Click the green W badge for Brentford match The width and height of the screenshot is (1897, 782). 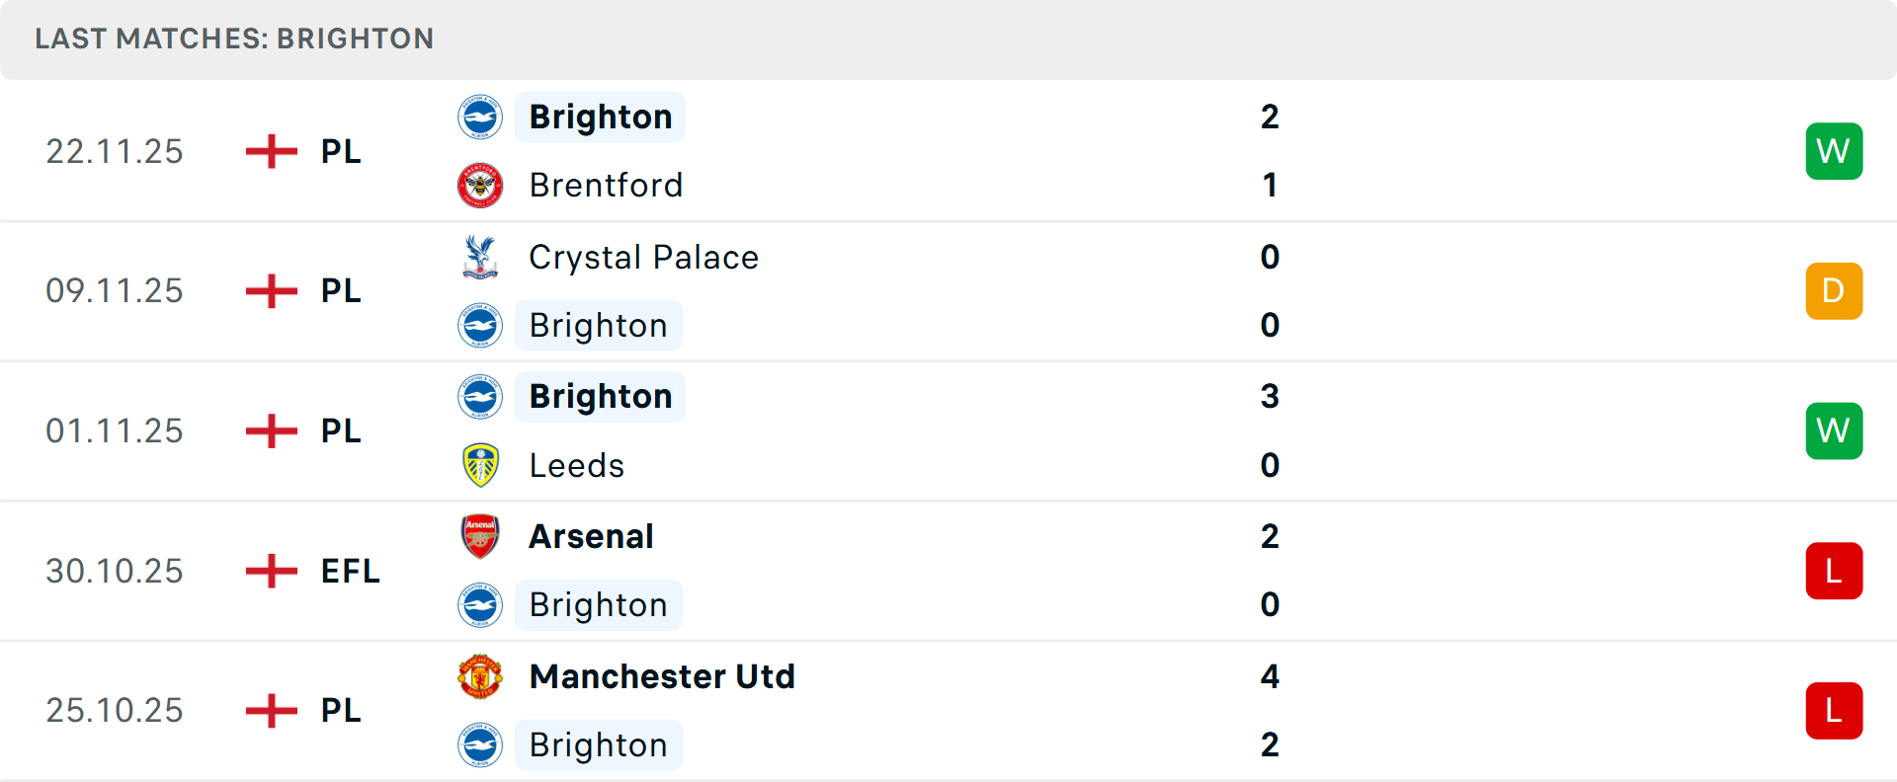[x=1834, y=151]
